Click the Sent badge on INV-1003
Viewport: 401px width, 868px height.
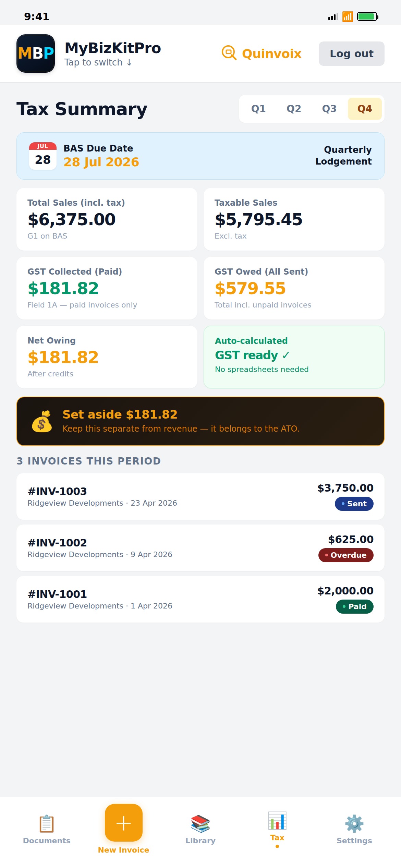354,504
